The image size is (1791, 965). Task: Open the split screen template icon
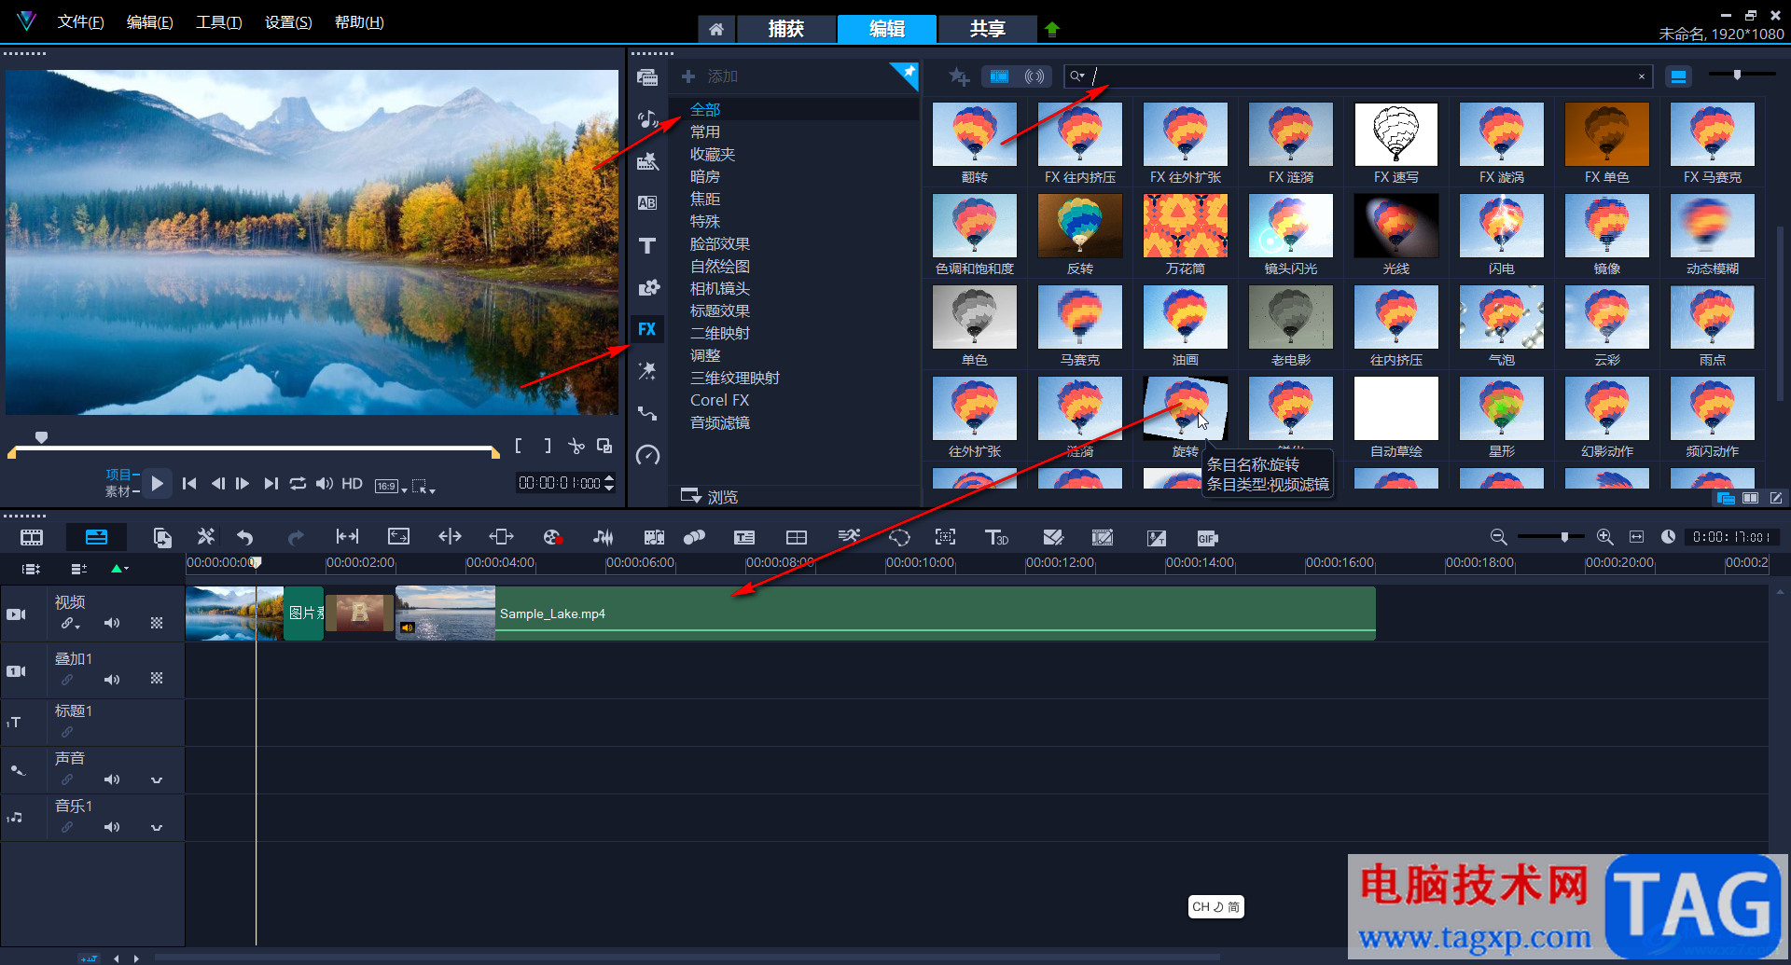[x=797, y=537]
